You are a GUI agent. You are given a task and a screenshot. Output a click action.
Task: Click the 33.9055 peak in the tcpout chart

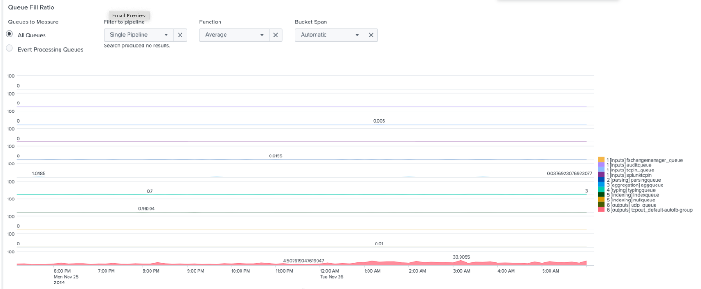[461, 261]
